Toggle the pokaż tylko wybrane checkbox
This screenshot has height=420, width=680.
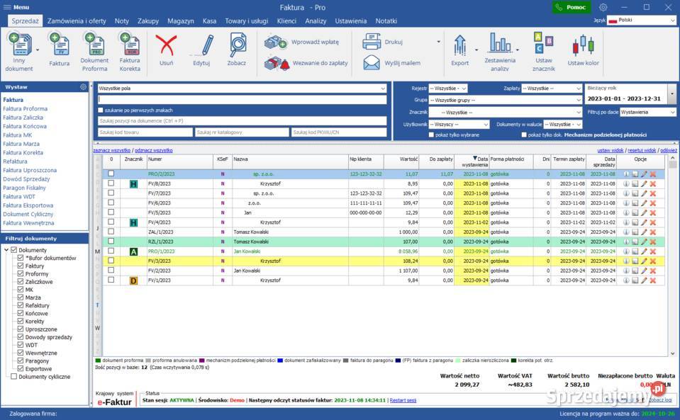pyautogui.click(x=431, y=135)
